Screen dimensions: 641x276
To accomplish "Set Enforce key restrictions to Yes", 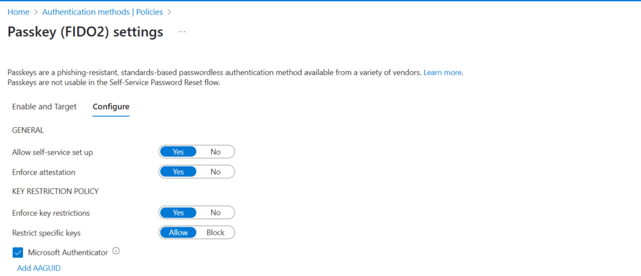I will coord(178,213).
